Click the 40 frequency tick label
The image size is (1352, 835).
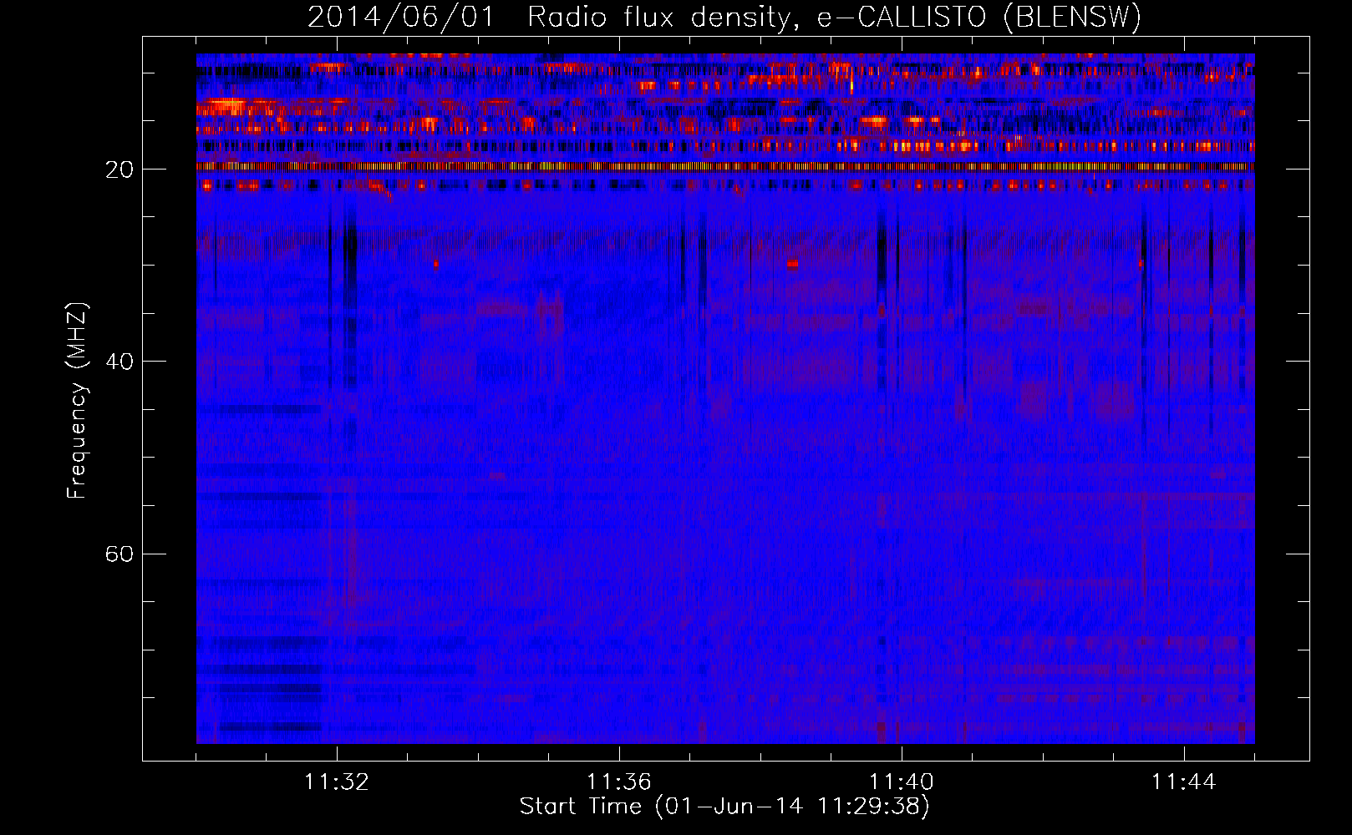coord(119,362)
